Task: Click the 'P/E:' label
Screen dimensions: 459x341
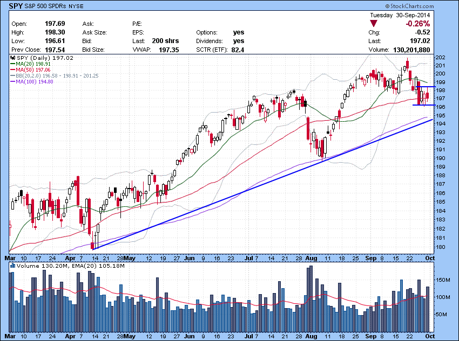Action: (137, 24)
